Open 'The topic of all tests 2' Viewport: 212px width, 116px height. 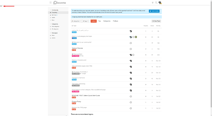tap(80, 72)
